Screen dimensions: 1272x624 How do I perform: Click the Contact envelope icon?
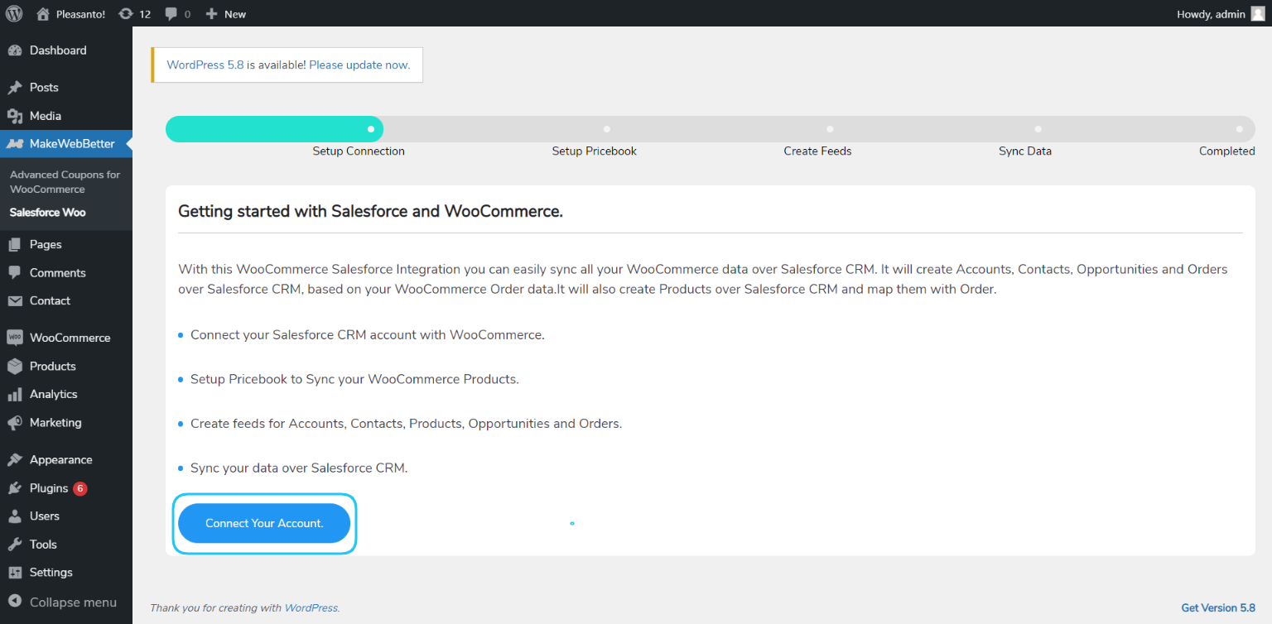coord(15,301)
